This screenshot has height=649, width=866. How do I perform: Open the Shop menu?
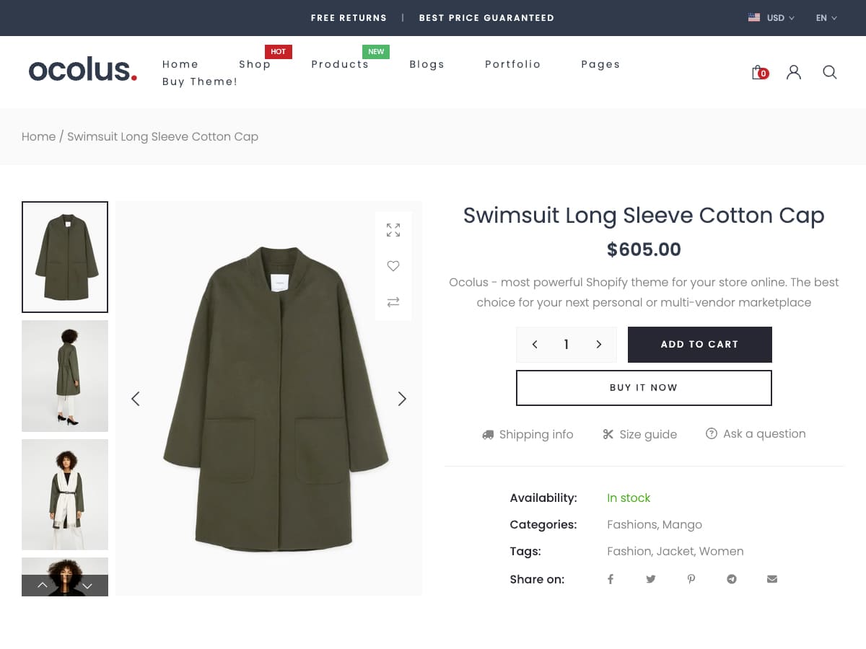(255, 64)
